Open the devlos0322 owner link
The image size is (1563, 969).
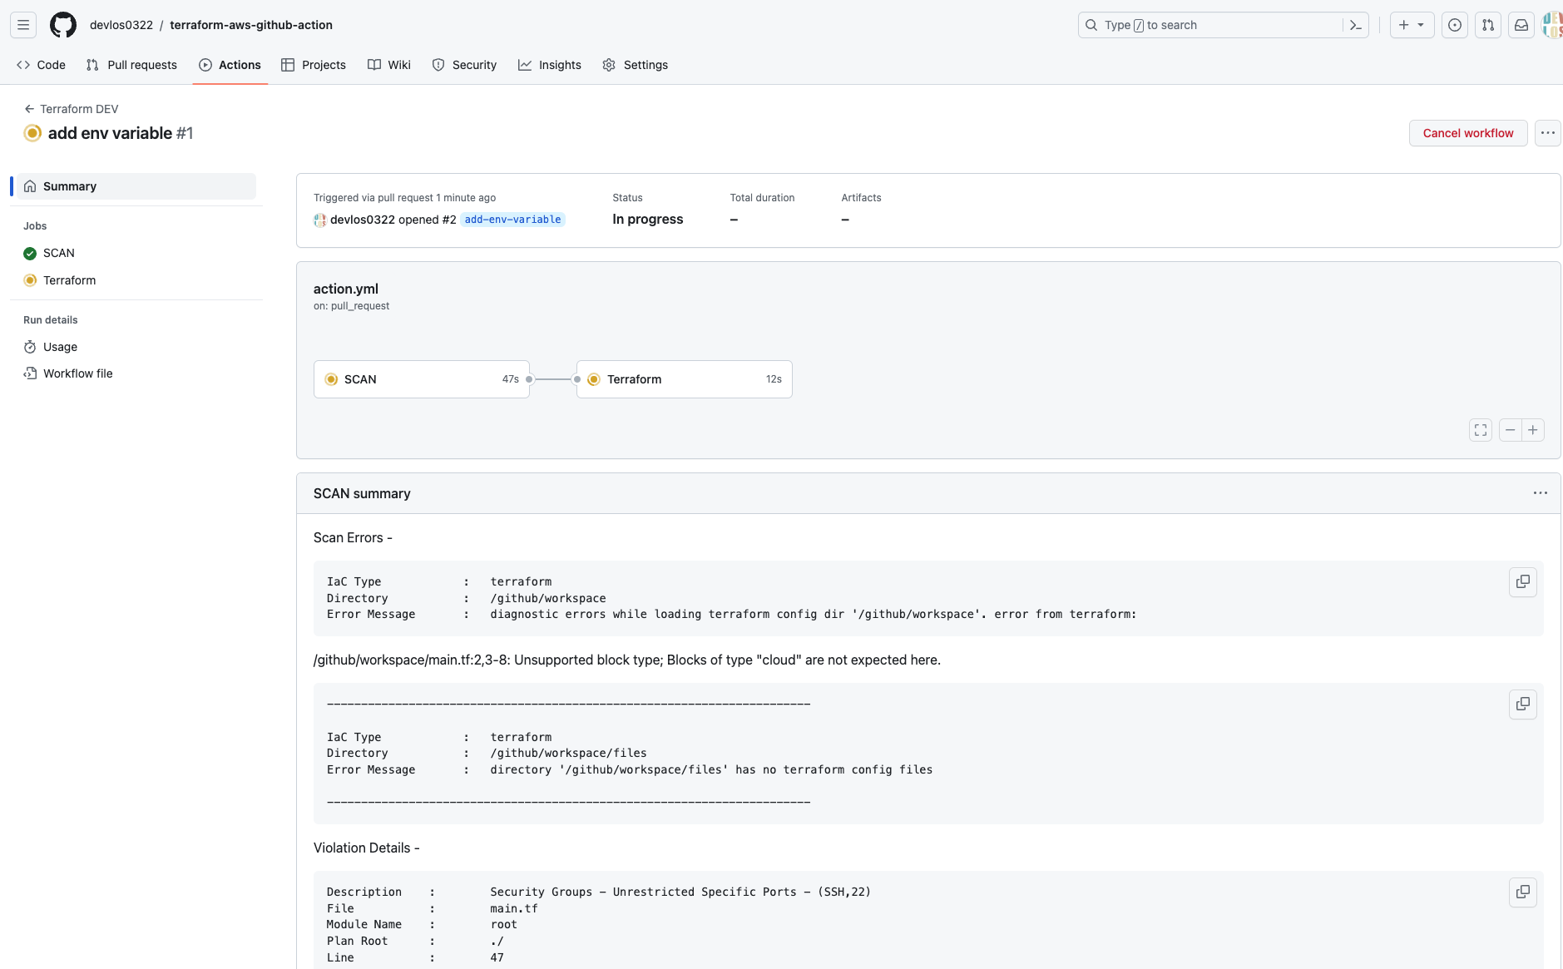tap(121, 25)
